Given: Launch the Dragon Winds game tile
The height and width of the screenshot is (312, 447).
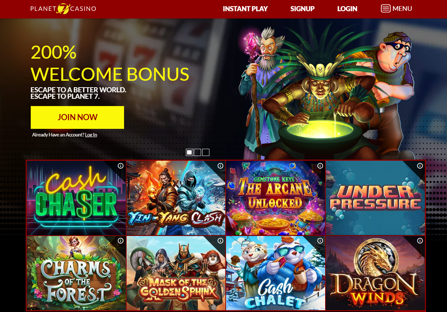Looking at the screenshot, I should 375,273.
